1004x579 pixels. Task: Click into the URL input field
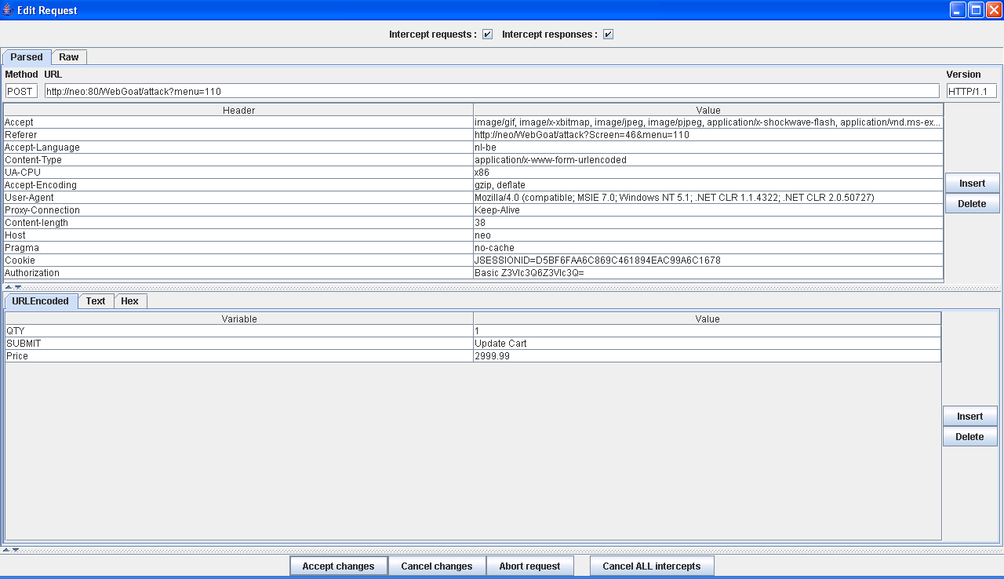click(491, 92)
